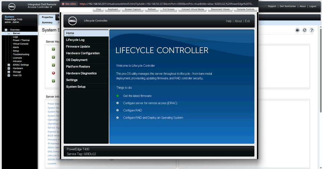Screen dimensions: 322x169
Task: Open the help question mark icon
Action: (312, 30)
